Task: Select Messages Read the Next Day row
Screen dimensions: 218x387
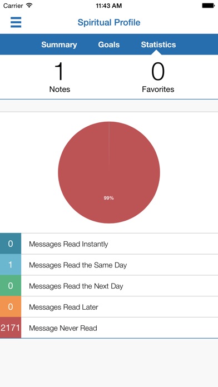Action: pyautogui.click(x=109, y=286)
